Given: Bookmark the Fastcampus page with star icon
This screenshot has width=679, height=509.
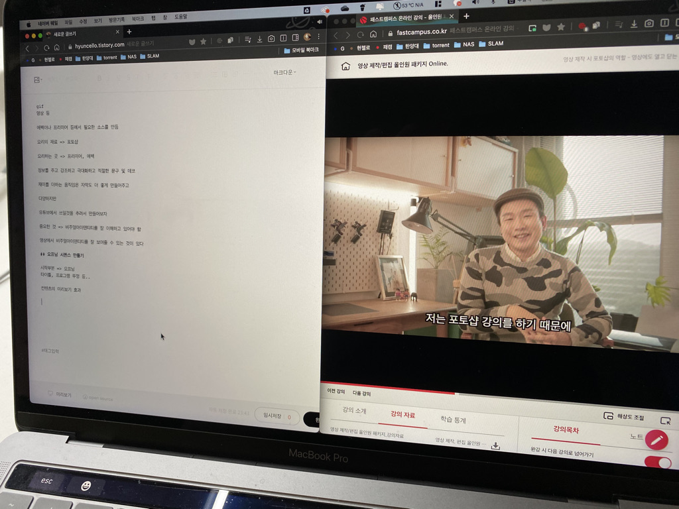Looking at the screenshot, I should point(561,27).
